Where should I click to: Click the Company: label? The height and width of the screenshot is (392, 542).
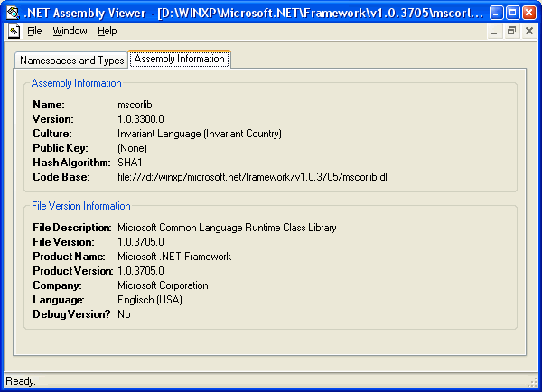point(58,285)
